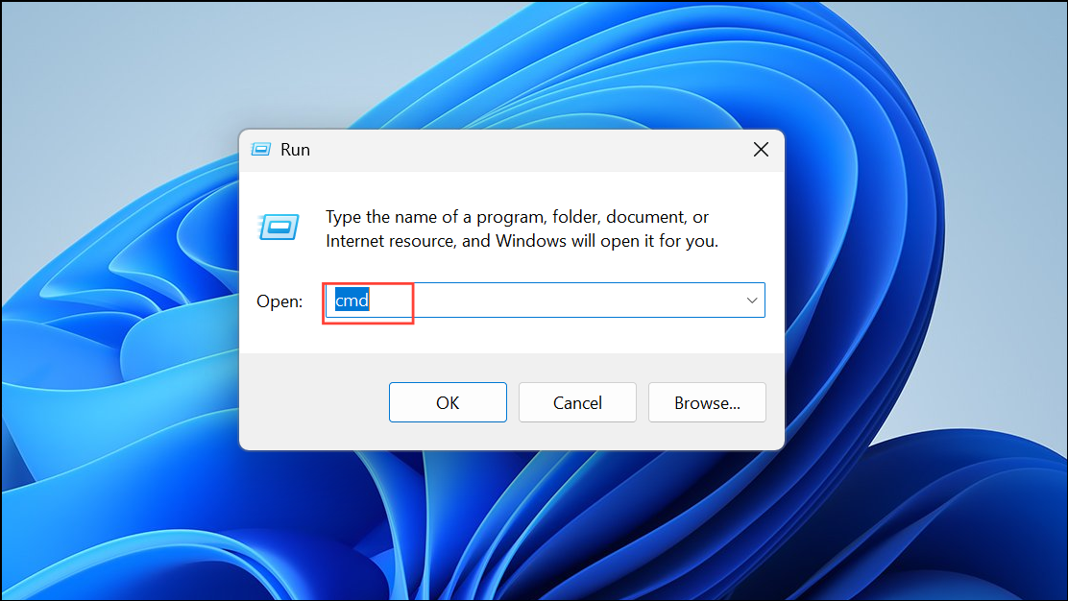Click the highlighted cmd text
The height and width of the screenshot is (601, 1068).
point(352,300)
